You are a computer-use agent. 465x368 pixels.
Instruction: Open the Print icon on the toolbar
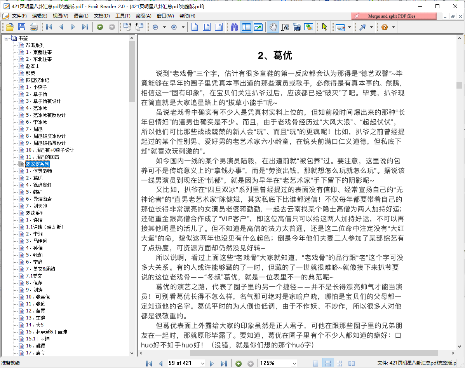(x=34, y=27)
